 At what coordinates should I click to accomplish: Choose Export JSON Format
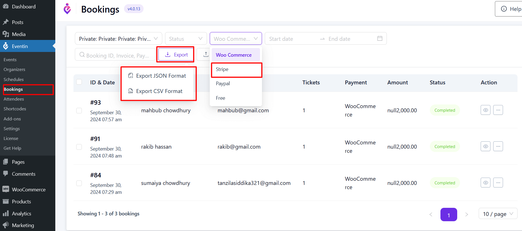click(158, 76)
